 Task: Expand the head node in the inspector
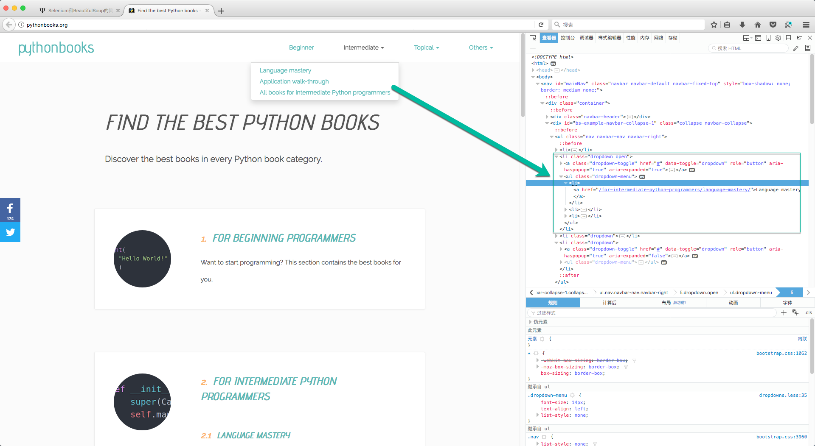(533, 70)
